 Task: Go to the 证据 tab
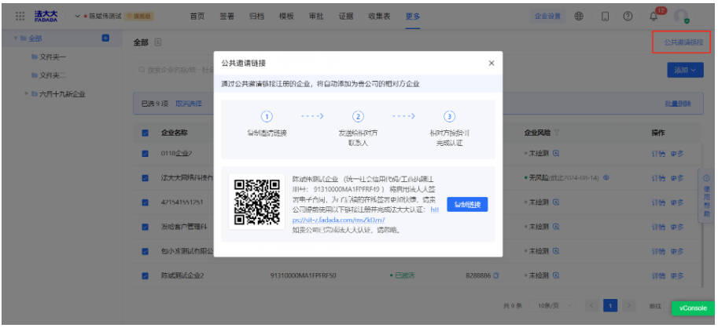(x=346, y=16)
